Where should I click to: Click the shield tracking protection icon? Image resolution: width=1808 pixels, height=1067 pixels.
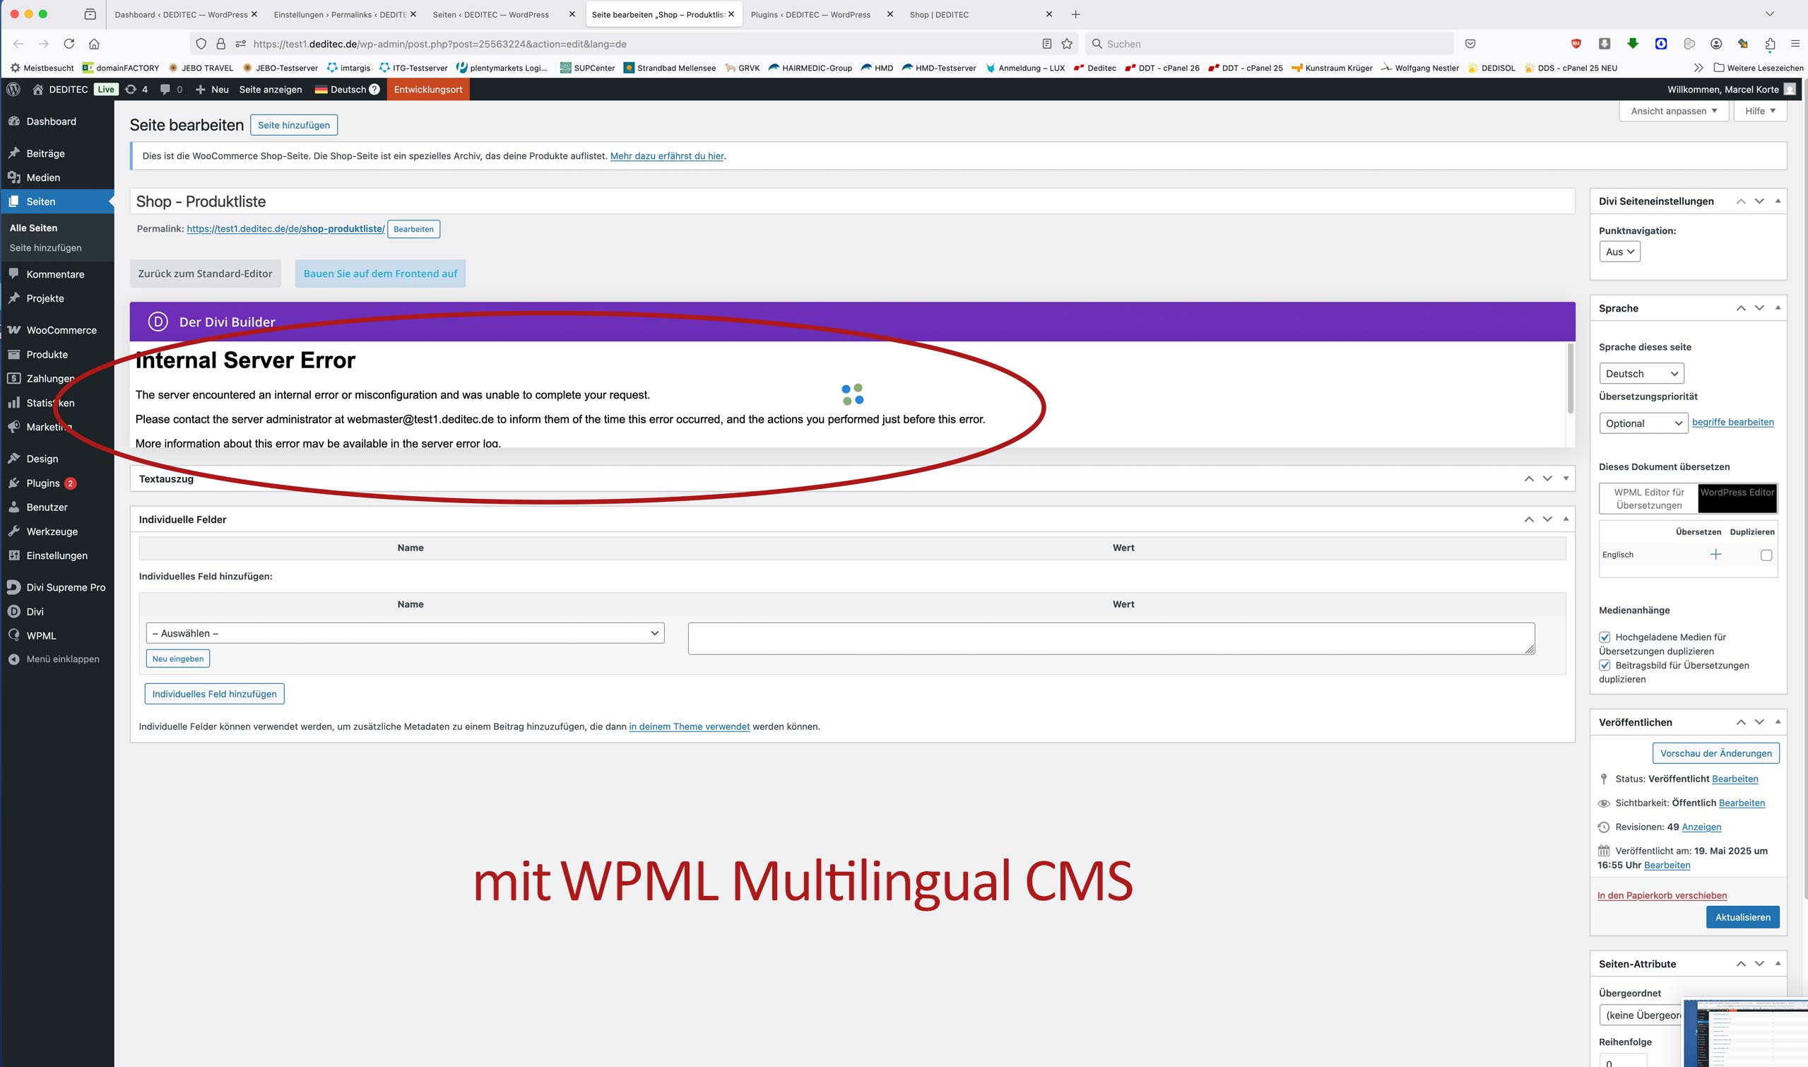pyautogui.click(x=201, y=44)
